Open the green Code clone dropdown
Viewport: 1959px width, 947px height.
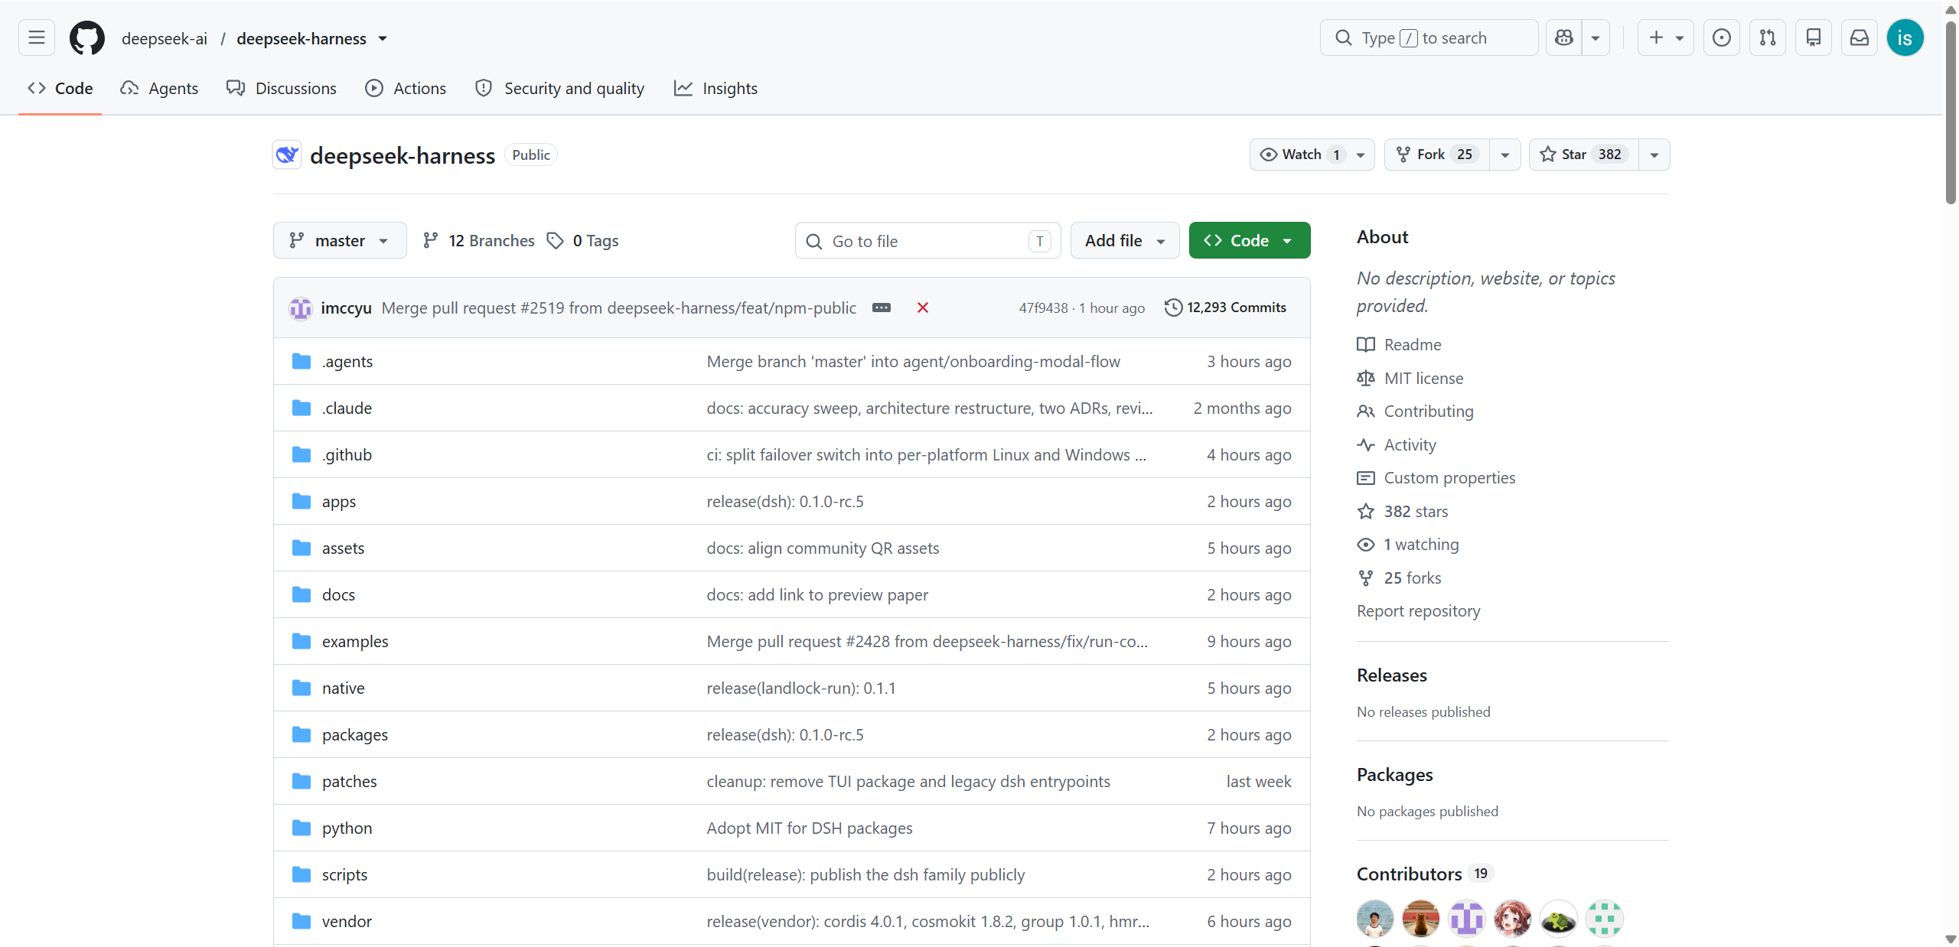point(1250,241)
